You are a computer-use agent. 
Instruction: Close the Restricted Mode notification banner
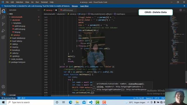click(x=184, y=6)
